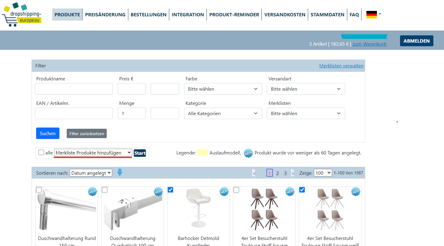Click into the Produktname input field
The height and width of the screenshot is (246, 444).
pyautogui.click(x=74, y=89)
